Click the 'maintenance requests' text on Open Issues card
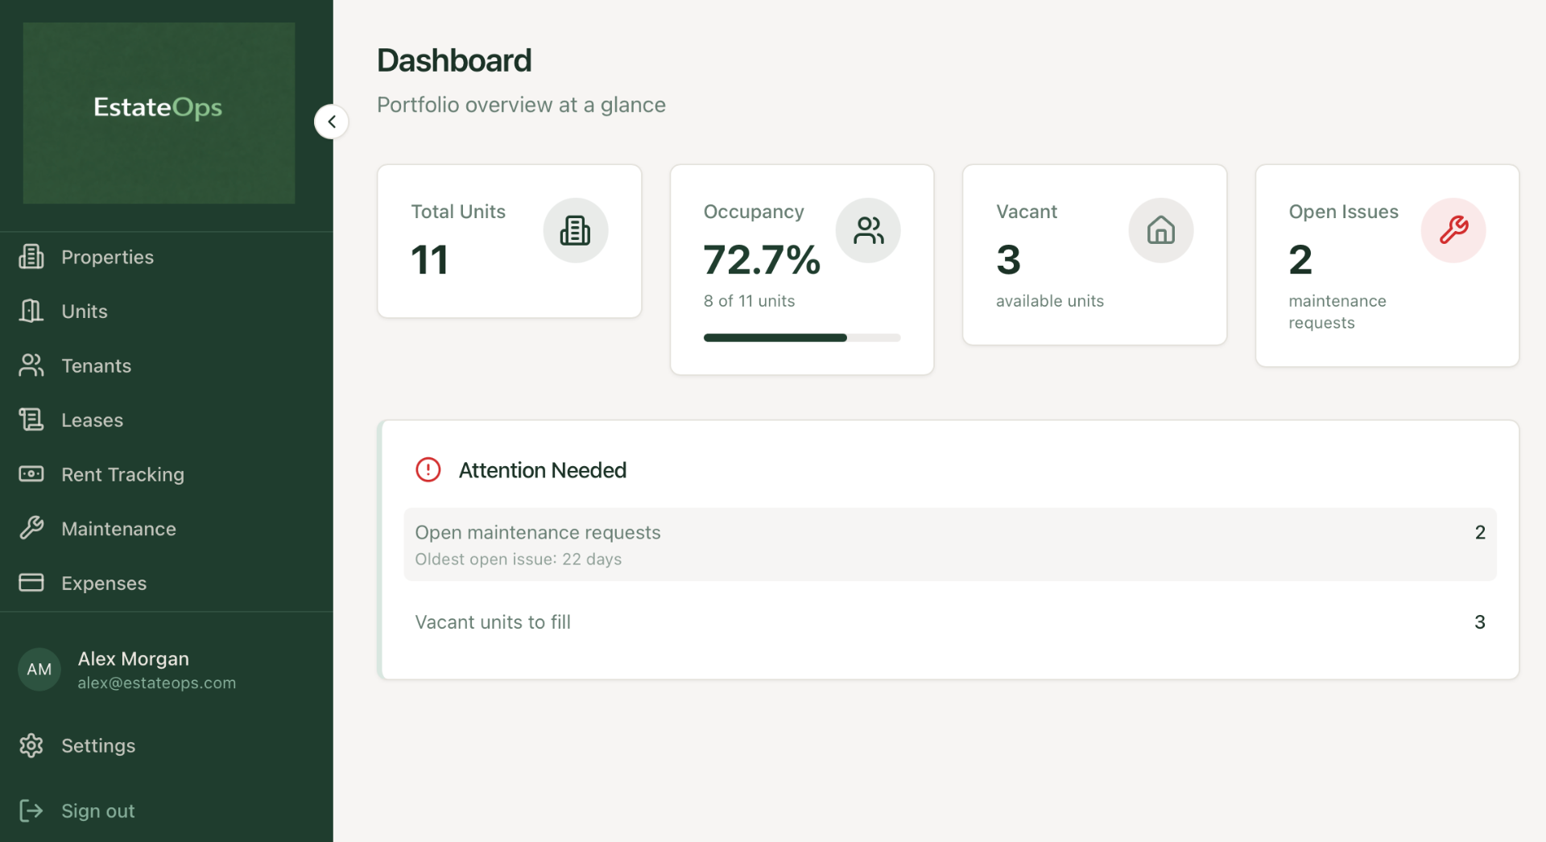Viewport: 1546px width, 842px height. click(x=1337, y=312)
